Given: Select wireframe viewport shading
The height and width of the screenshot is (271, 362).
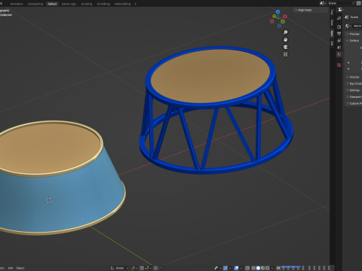Looking at the screenshot, I should [253, 268].
